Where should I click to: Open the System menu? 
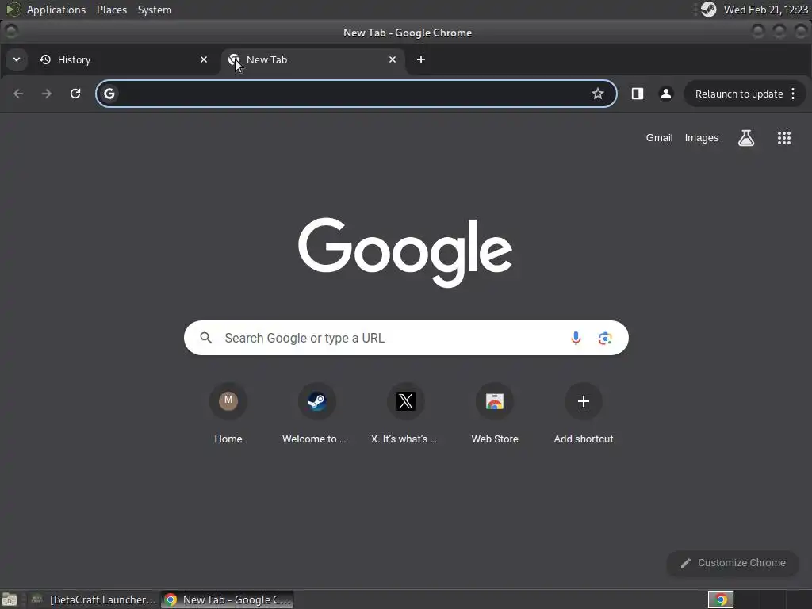[155, 10]
